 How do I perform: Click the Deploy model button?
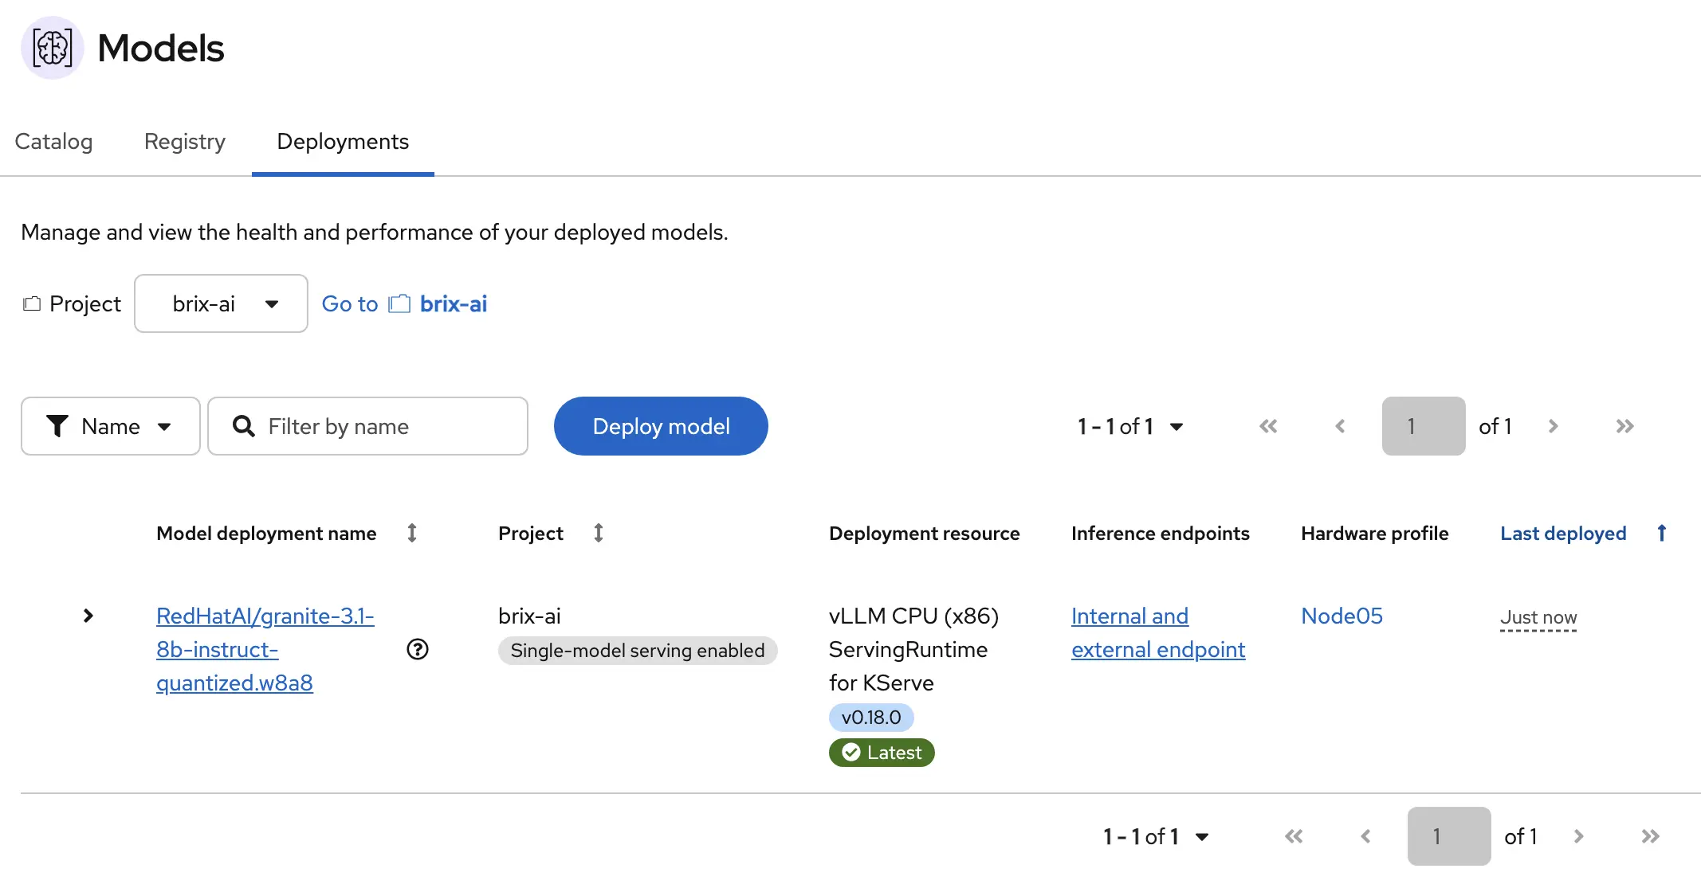(x=661, y=426)
